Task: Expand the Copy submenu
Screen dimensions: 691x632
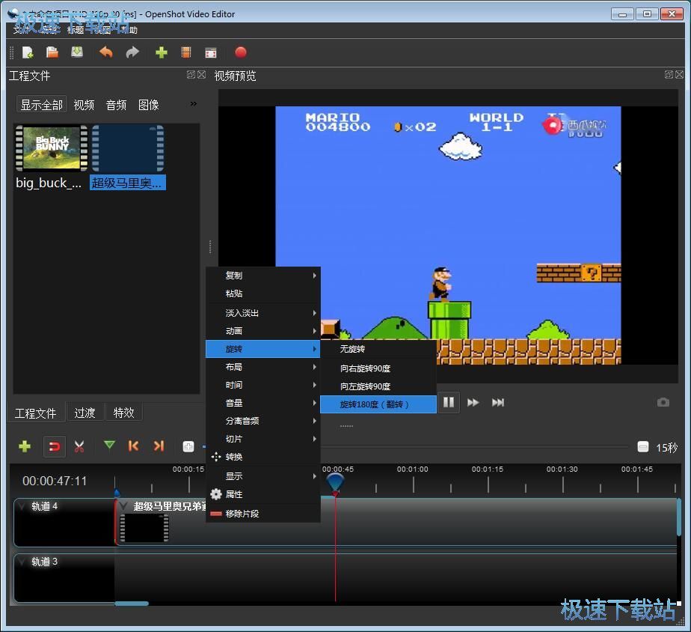Action: [263, 276]
